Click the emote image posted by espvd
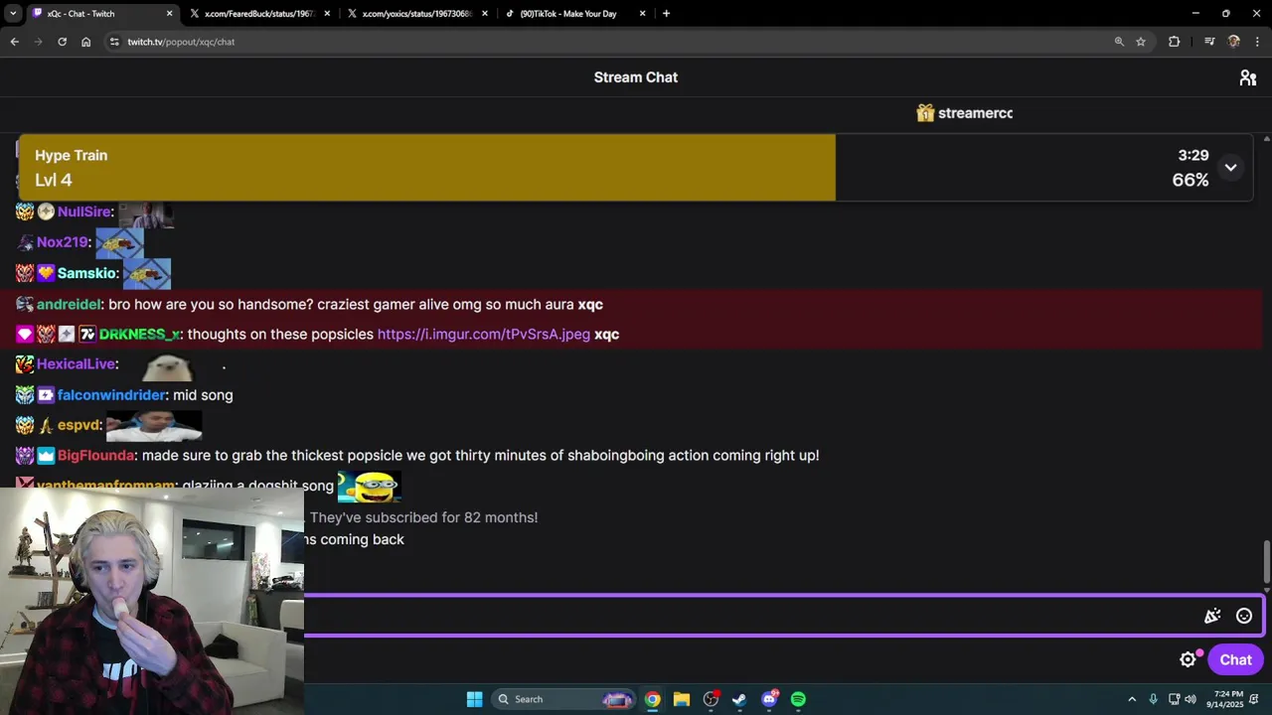Screen dimensions: 1272x715 [x=154, y=425]
